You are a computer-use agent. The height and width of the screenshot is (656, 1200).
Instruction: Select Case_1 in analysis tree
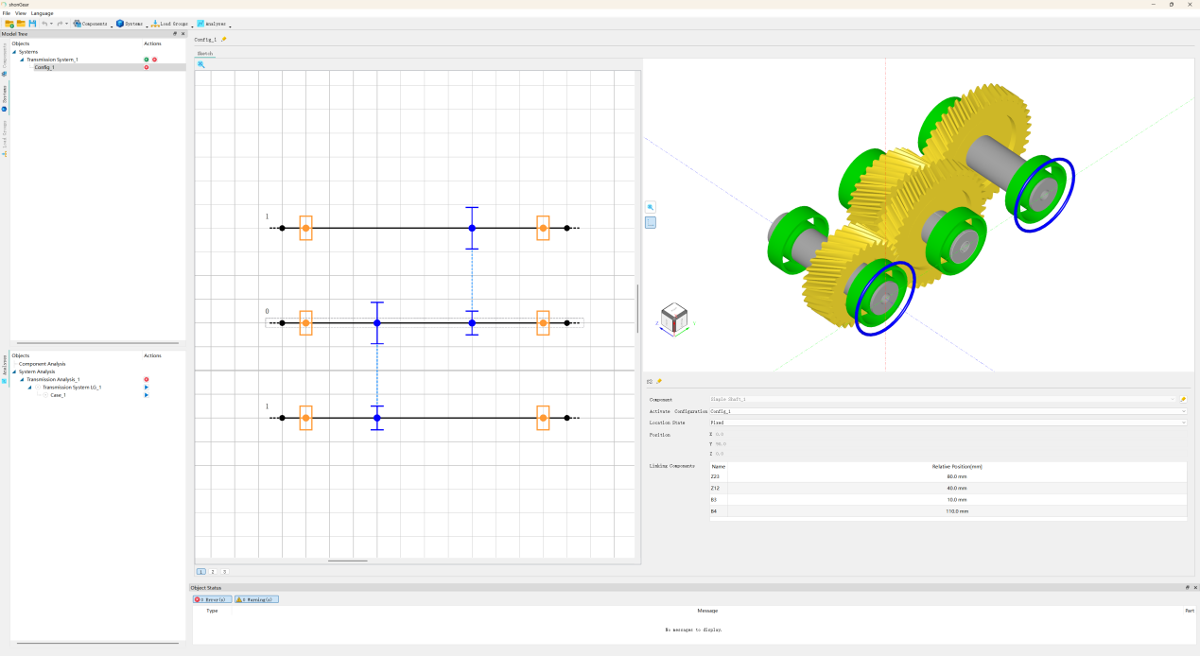(58, 395)
